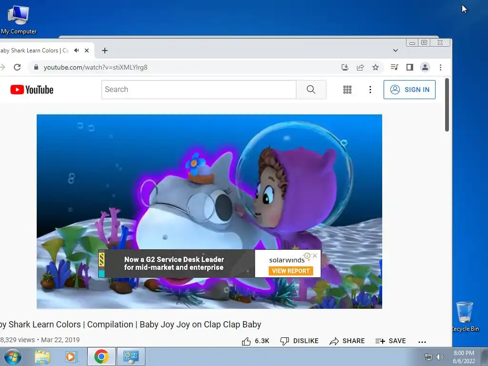
Task: Click SAVE to add to playlist
Action: tap(391, 341)
